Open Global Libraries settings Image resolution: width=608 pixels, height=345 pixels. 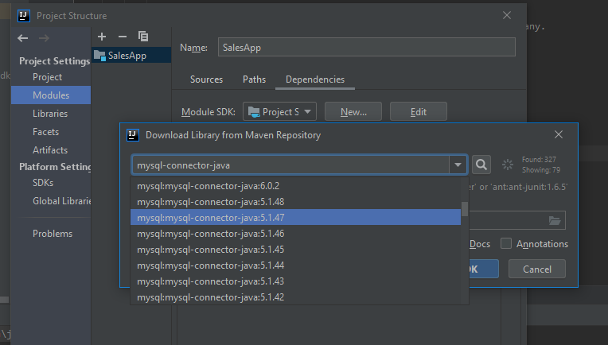[61, 201]
